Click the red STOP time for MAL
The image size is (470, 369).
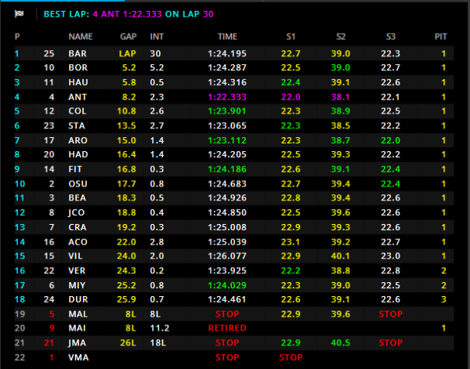click(x=226, y=313)
